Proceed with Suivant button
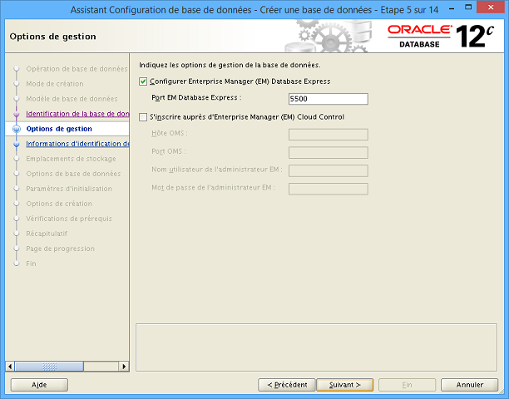509x399 pixels. point(345,385)
